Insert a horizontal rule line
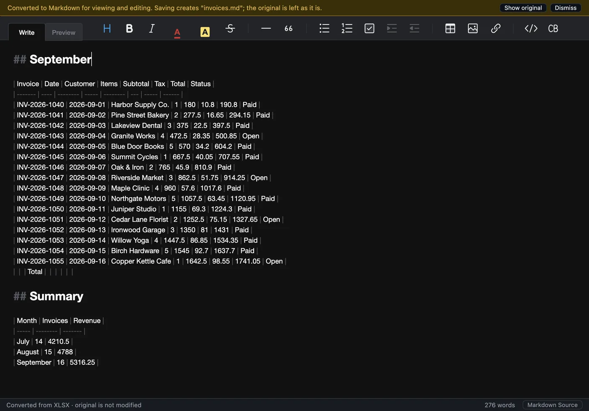This screenshot has height=411, width=589. click(x=266, y=29)
